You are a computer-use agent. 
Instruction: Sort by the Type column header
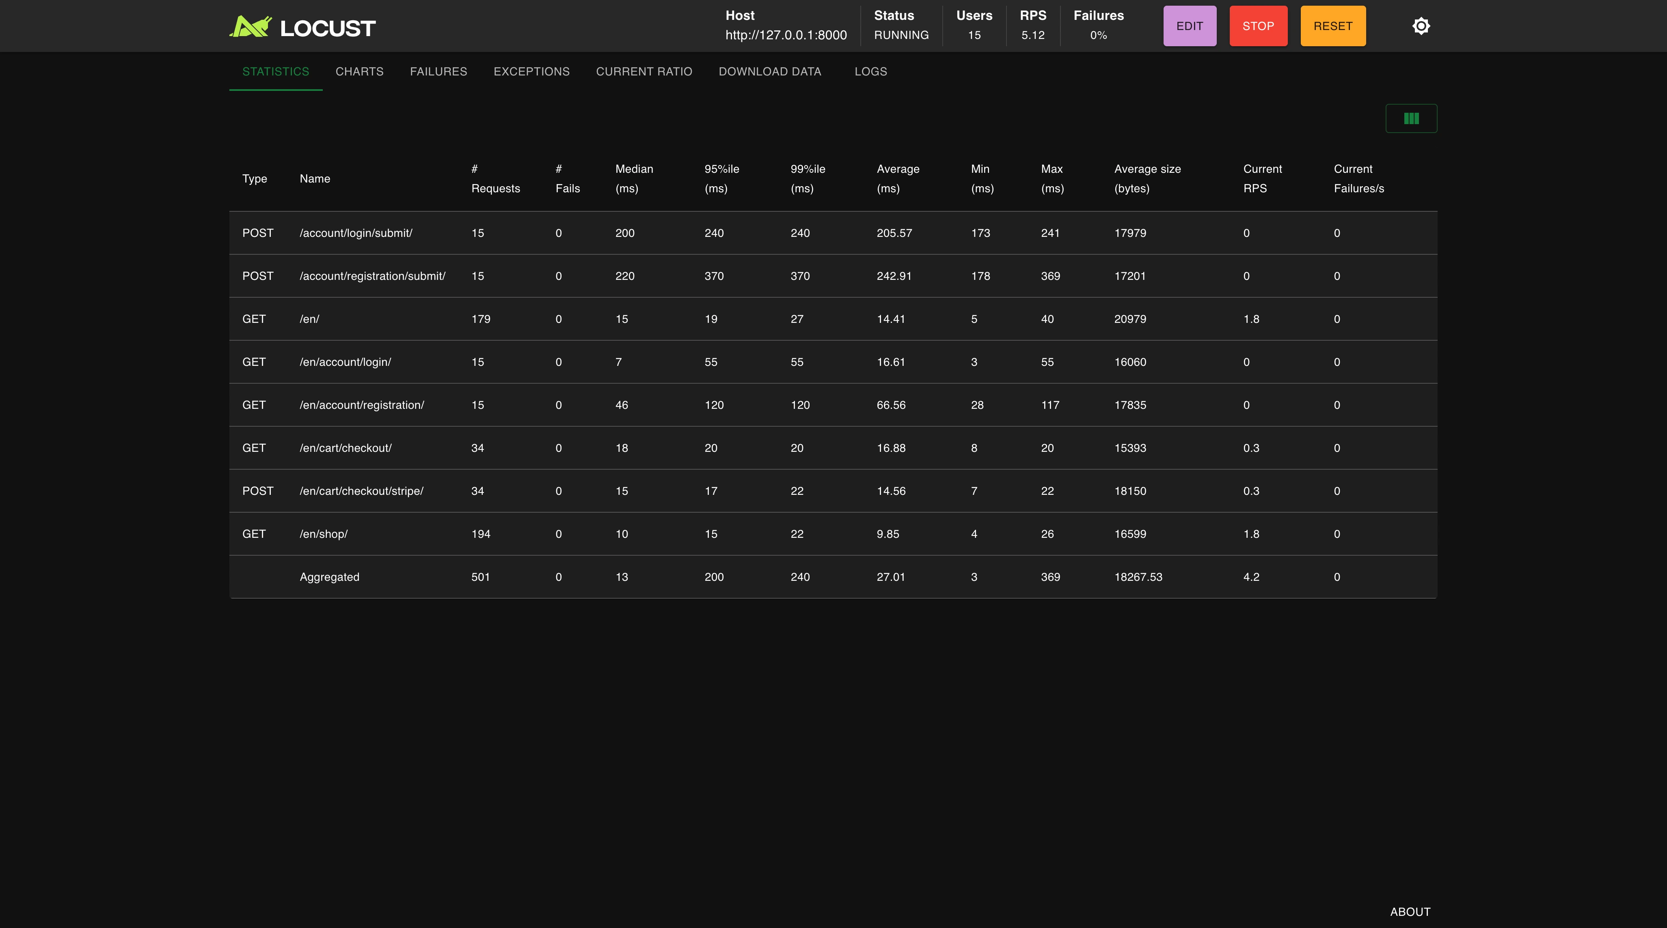[254, 178]
